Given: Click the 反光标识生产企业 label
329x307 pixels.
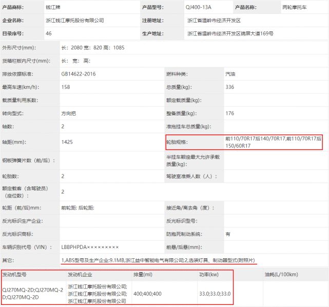Looking at the screenshot, I should pos(23,221).
